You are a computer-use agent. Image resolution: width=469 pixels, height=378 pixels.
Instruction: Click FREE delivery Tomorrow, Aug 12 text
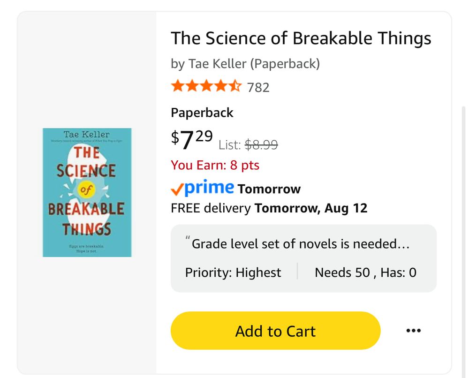pos(269,208)
